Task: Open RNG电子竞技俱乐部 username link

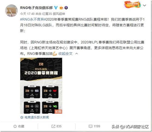Action: [36, 8]
